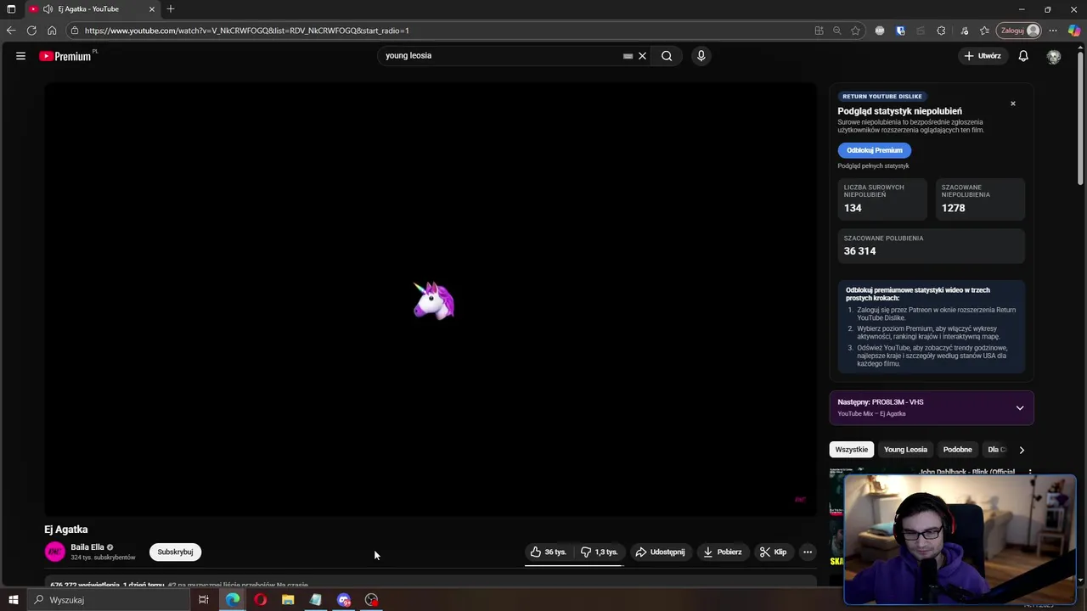The width and height of the screenshot is (1087, 611).
Task: Open YouTube notifications bell
Action: click(x=1023, y=56)
